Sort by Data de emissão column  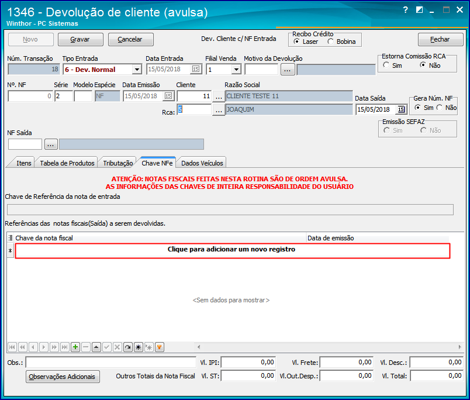click(378, 238)
